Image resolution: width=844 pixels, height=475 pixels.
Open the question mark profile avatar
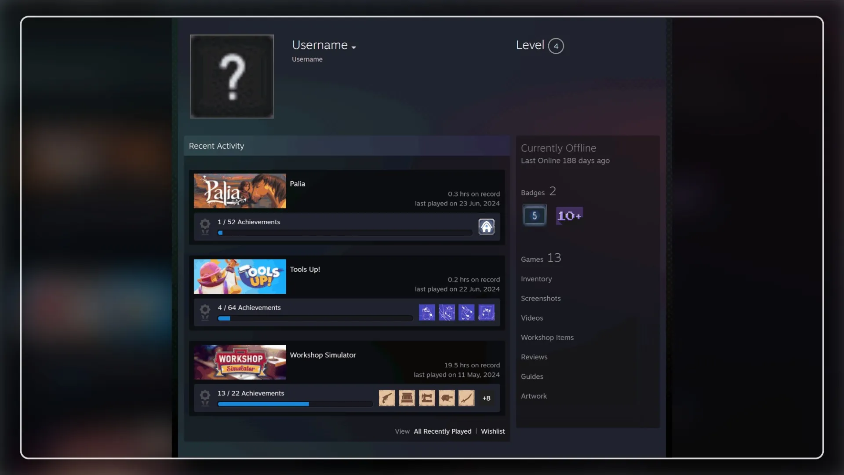[x=232, y=77]
